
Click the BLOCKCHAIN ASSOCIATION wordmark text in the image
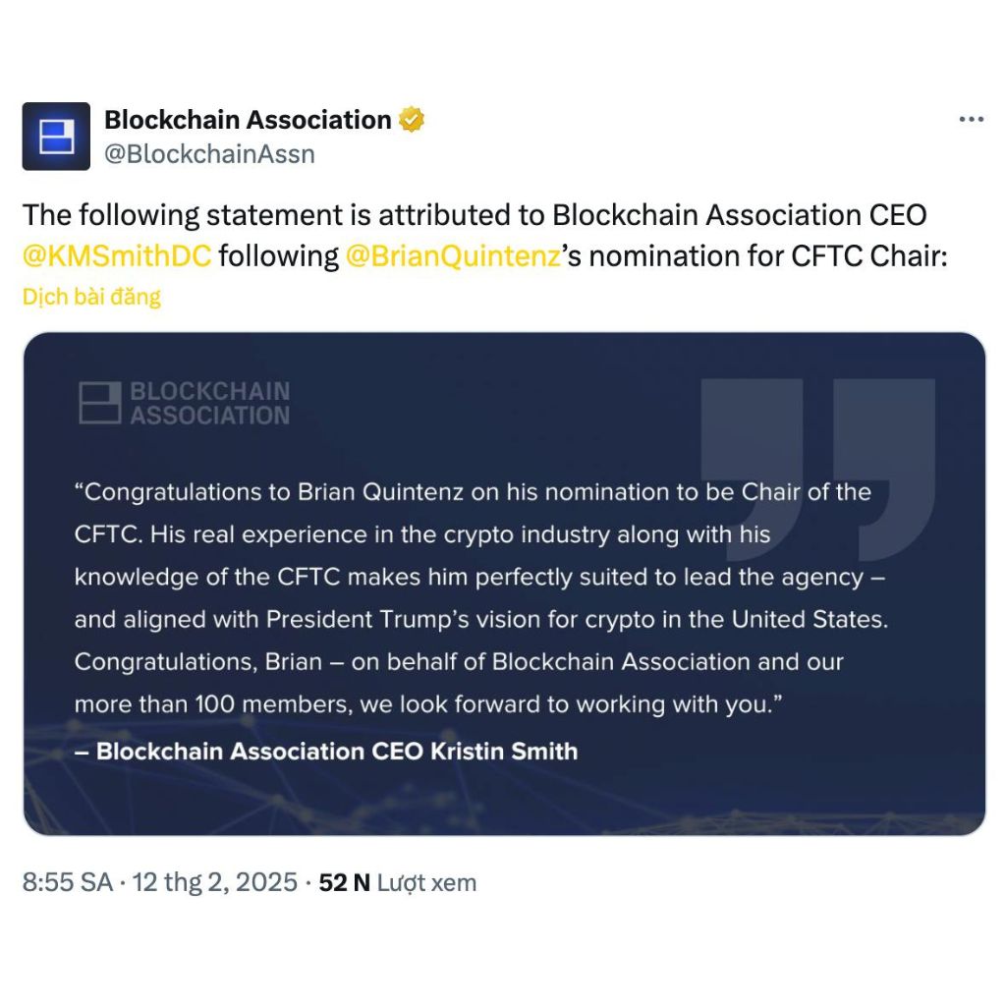pos(210,403)
